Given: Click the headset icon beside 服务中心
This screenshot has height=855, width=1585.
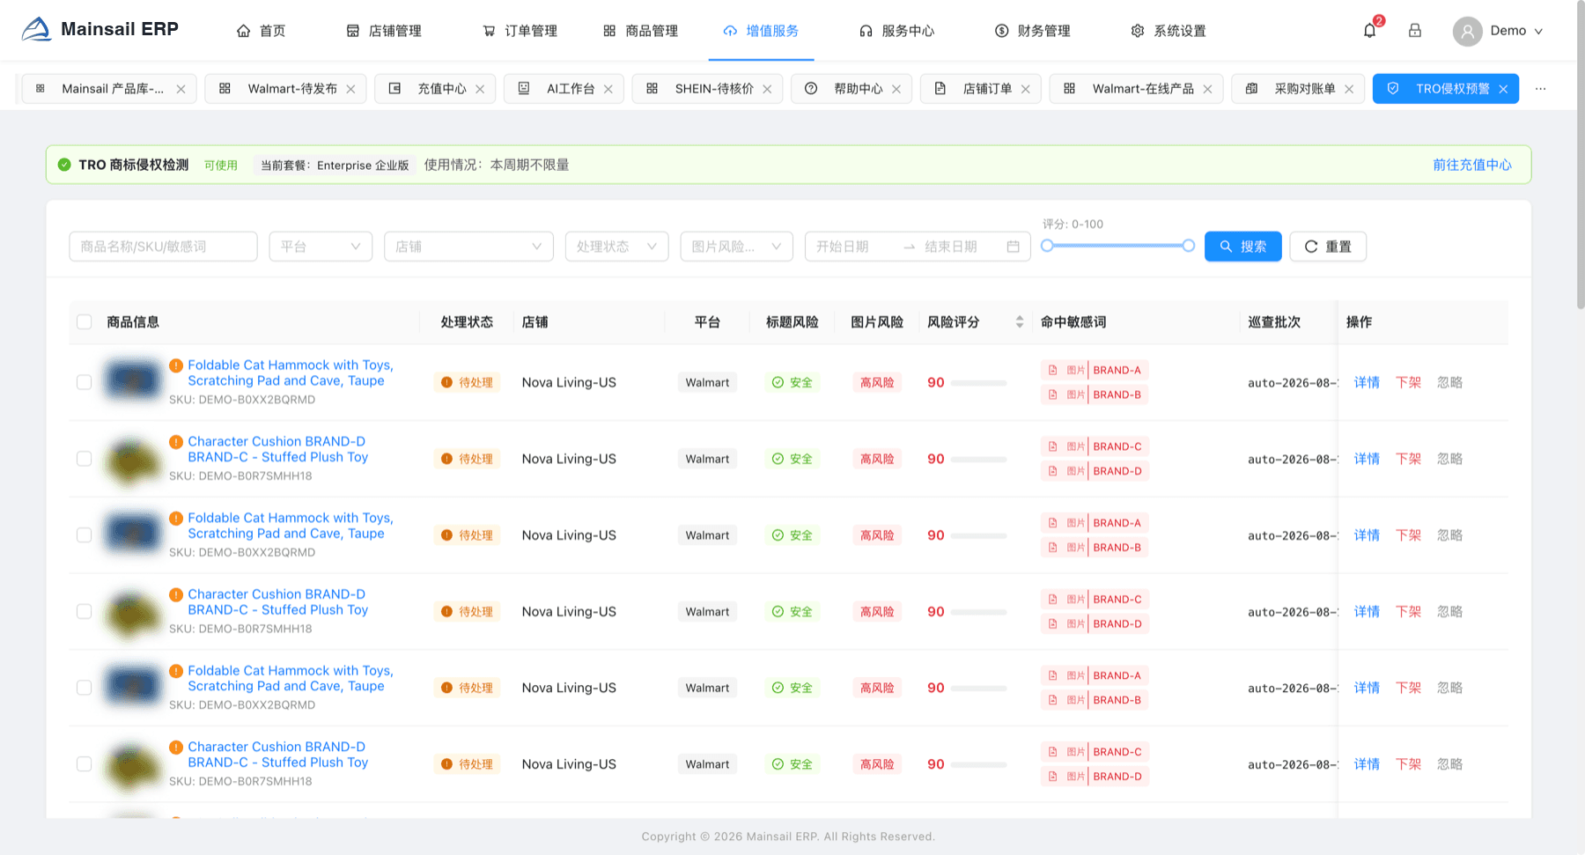Looking at the screenshot, I should (866, 31).
